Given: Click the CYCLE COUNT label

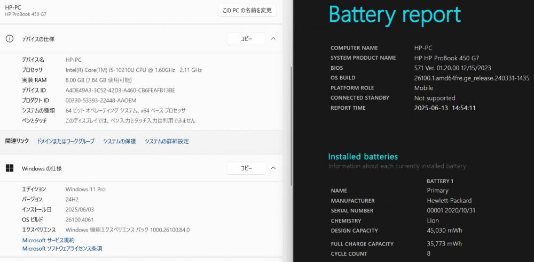Looking at the screenshot, I should coord(349,254).
